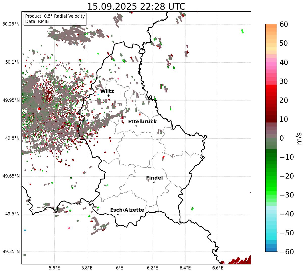Click the colorbar tick label 60

pos(284,24)
